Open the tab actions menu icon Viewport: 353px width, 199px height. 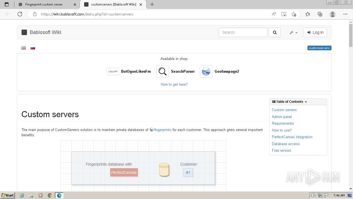(x=7, y=4)
